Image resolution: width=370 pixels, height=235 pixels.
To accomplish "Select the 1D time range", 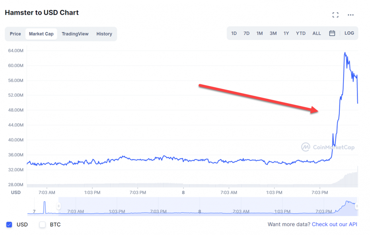I will click(x=234, y=33).
